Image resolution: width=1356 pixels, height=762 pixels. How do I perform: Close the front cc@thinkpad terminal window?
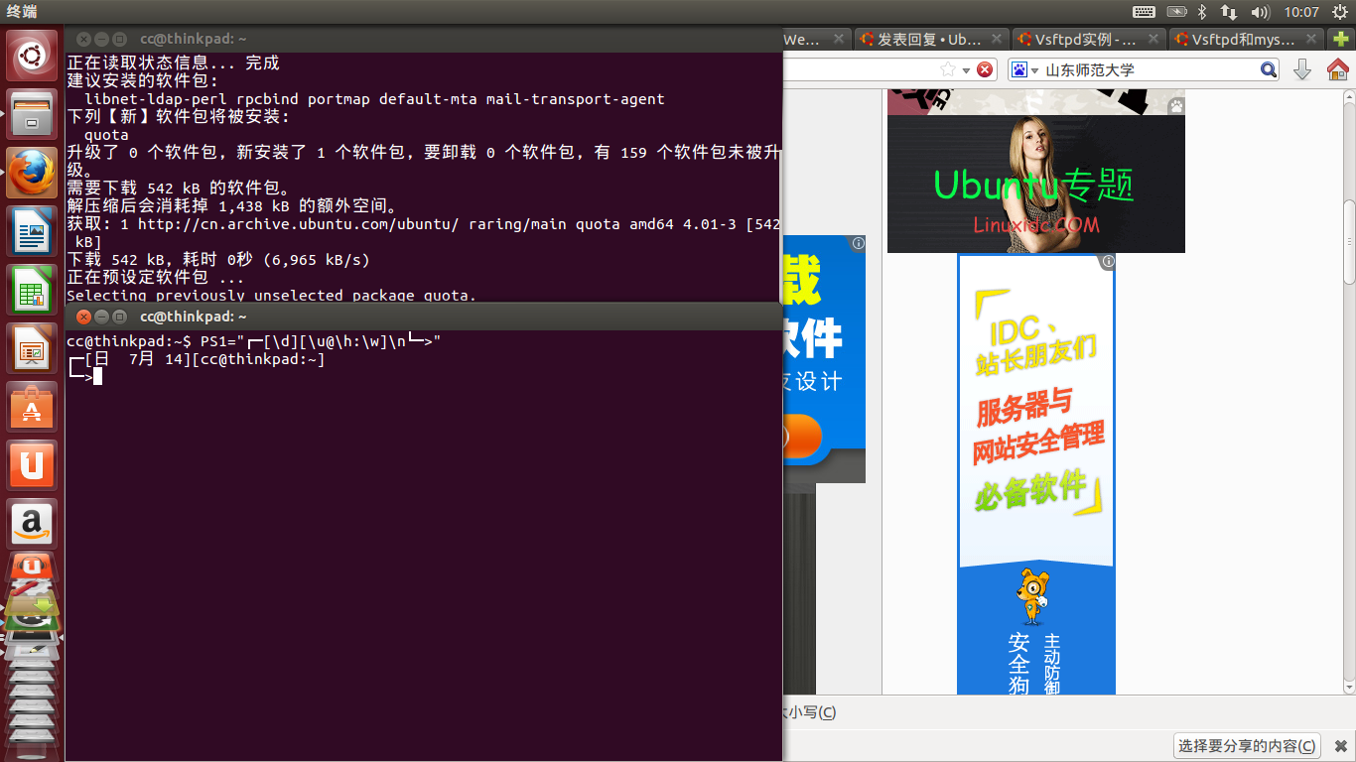pyautogui.click(x=83, y=317)
